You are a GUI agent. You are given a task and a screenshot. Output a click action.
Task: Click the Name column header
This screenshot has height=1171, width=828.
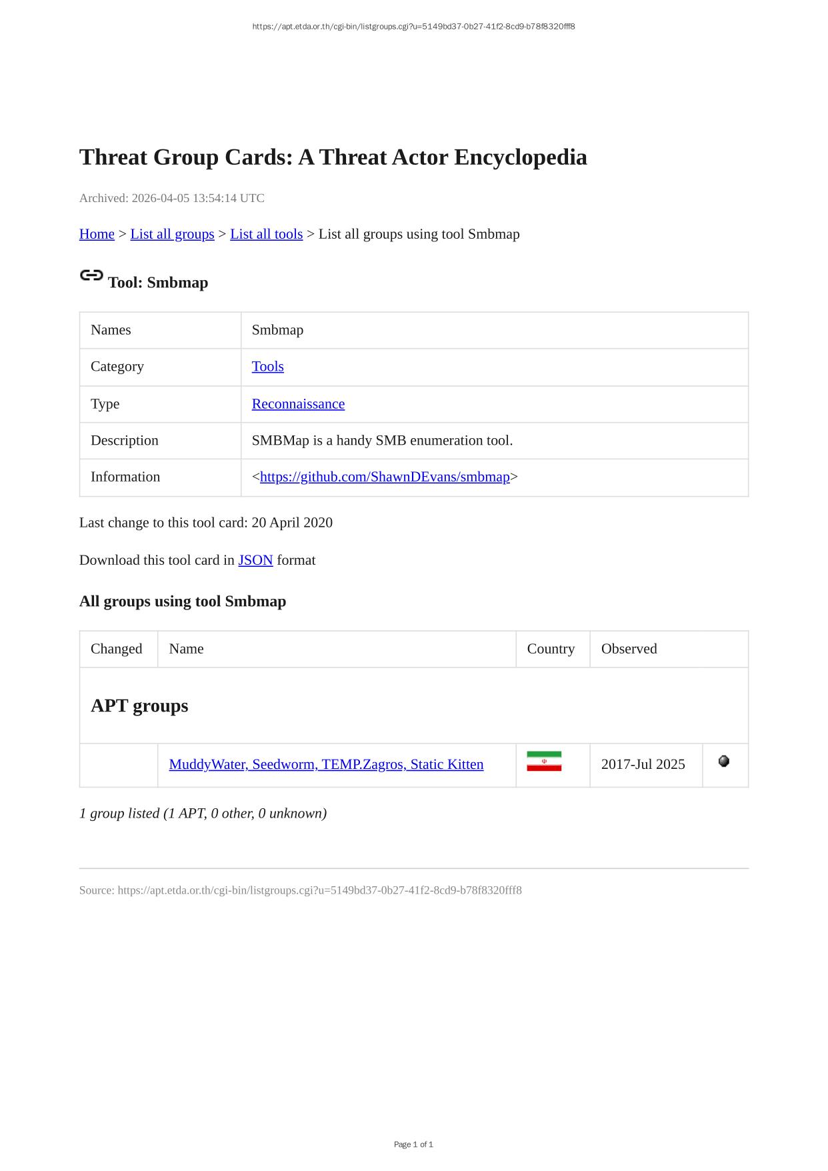click(x=187, y=649)
